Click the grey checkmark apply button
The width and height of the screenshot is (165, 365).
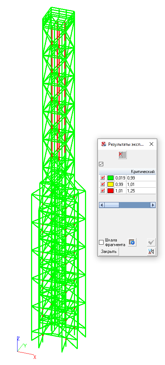[151, 242]
